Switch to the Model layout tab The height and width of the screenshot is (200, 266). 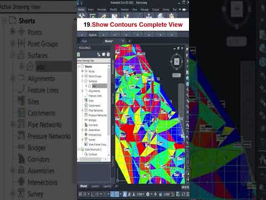(x=84, y=186)
